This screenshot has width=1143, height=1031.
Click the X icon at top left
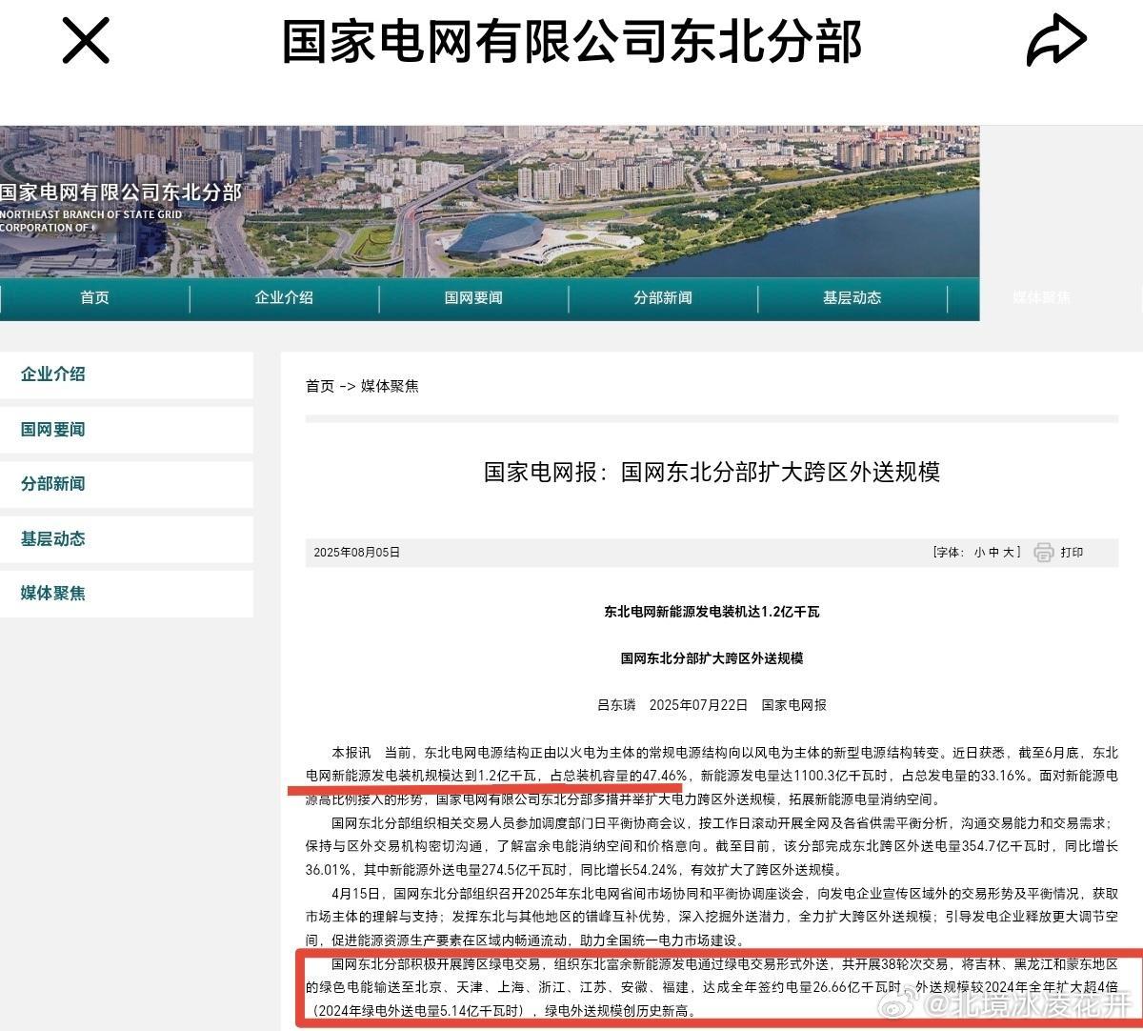[x=84, y=40]
